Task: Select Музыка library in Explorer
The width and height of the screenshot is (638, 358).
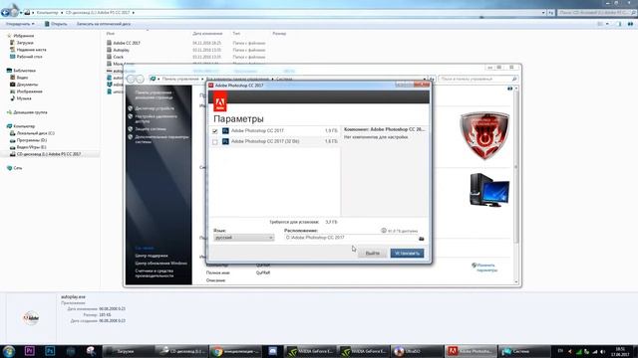Action: 24,98
